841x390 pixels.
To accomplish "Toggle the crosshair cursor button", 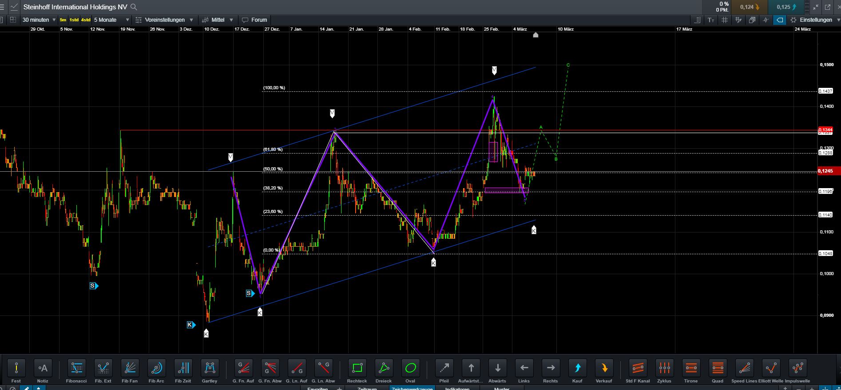I will [x=766, y=20].
